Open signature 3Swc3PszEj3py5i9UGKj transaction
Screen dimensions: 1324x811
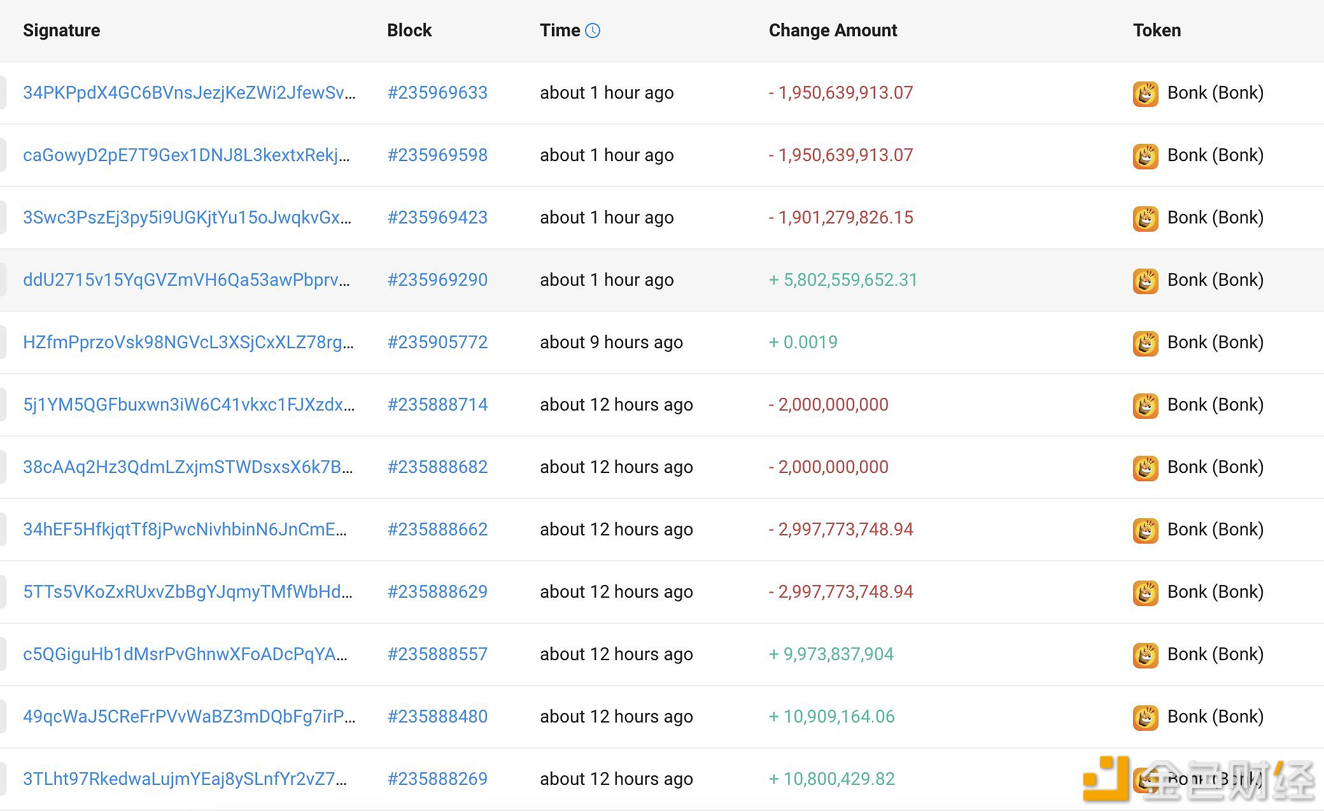tap(187, 218)
